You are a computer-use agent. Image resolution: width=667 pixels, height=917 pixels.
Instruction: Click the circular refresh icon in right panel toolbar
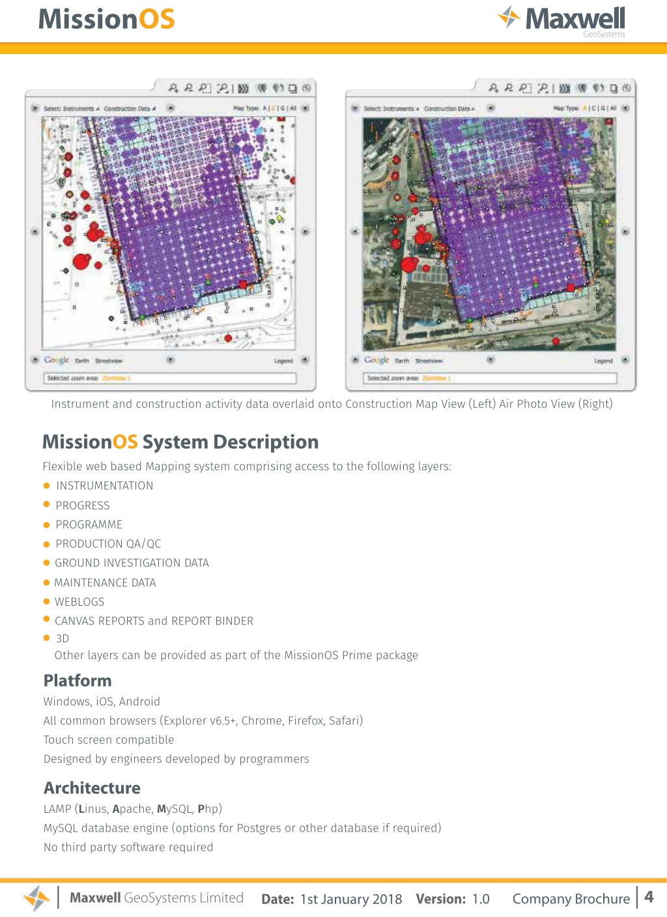pyautogui.click(x=627, y=88)
